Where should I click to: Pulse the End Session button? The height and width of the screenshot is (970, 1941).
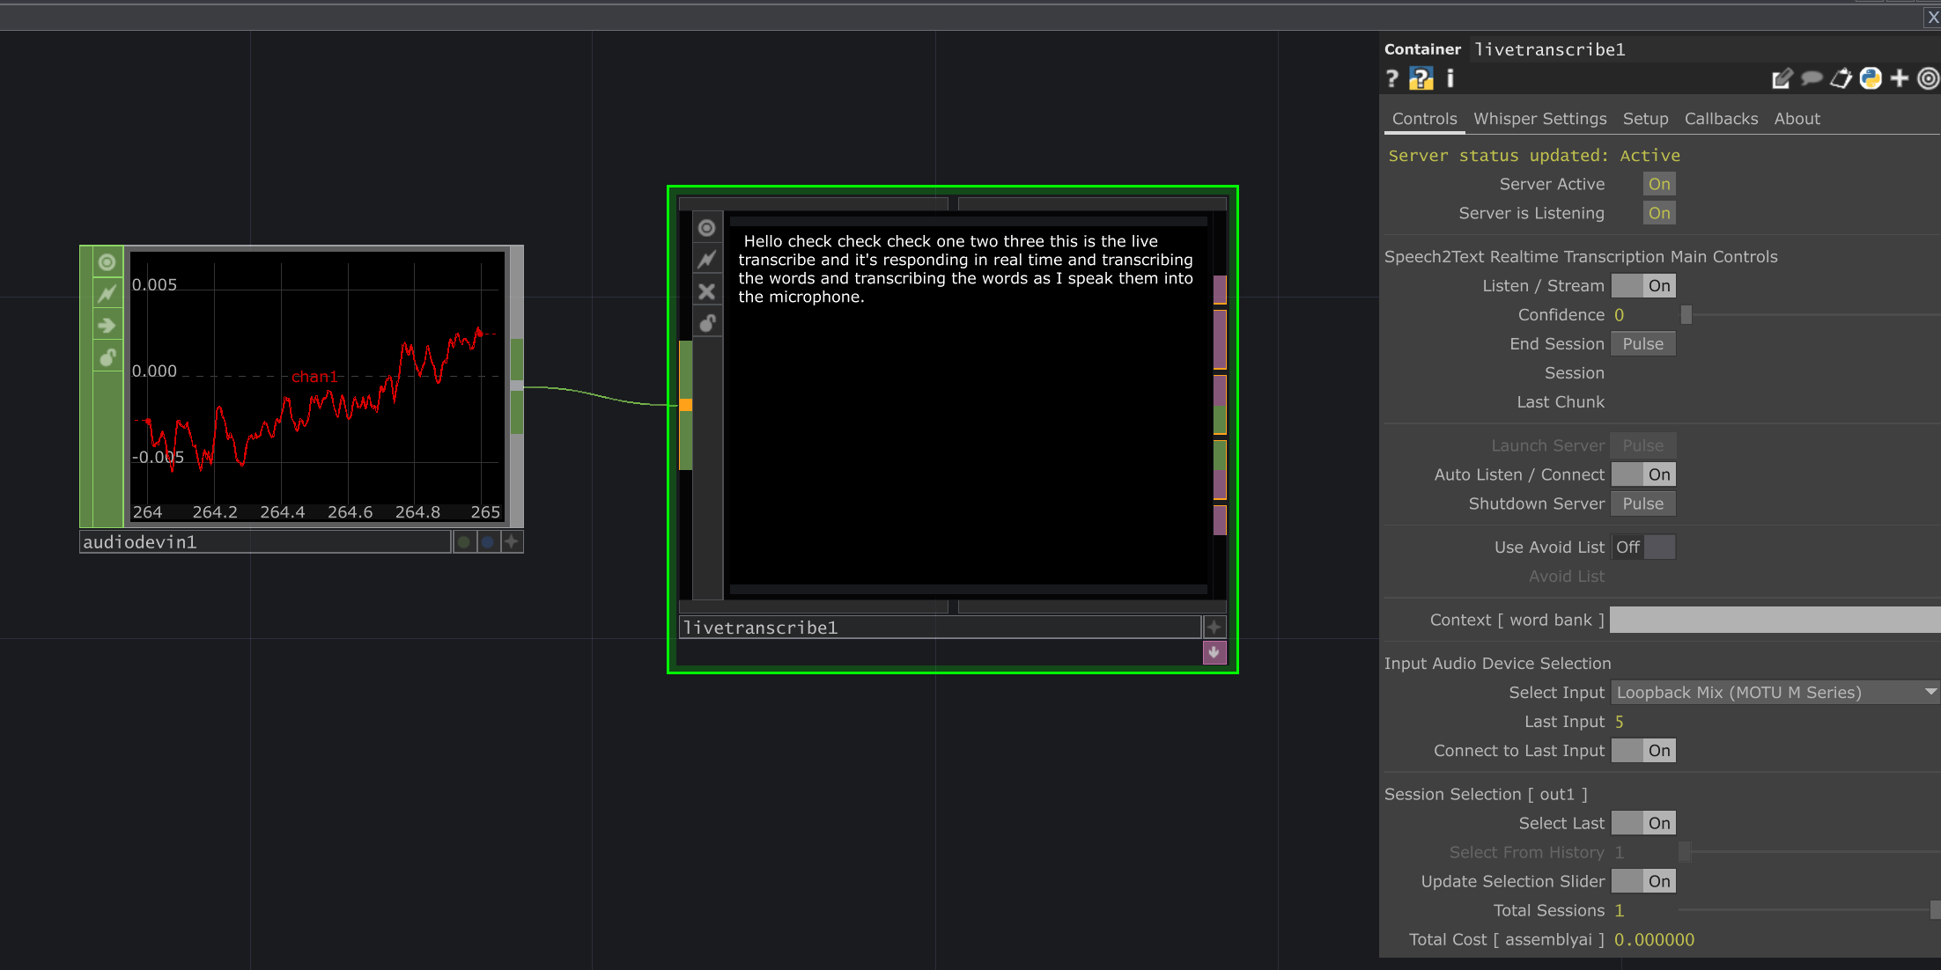[x=1643, y=344]
